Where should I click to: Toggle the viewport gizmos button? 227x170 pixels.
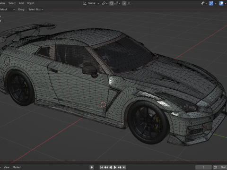click(x=211, y=3)
